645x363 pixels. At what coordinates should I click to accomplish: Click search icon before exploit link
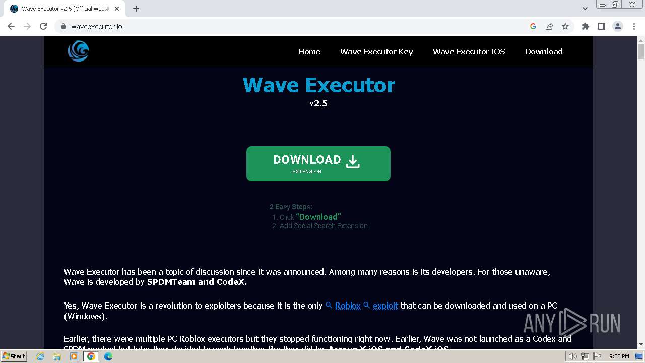click(367, 306)
